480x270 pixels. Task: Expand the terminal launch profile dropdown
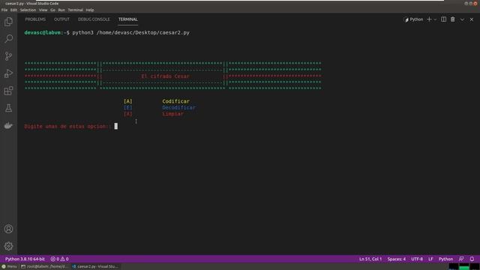435,19
